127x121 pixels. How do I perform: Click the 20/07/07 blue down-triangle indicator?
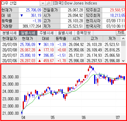coord(39,55)
